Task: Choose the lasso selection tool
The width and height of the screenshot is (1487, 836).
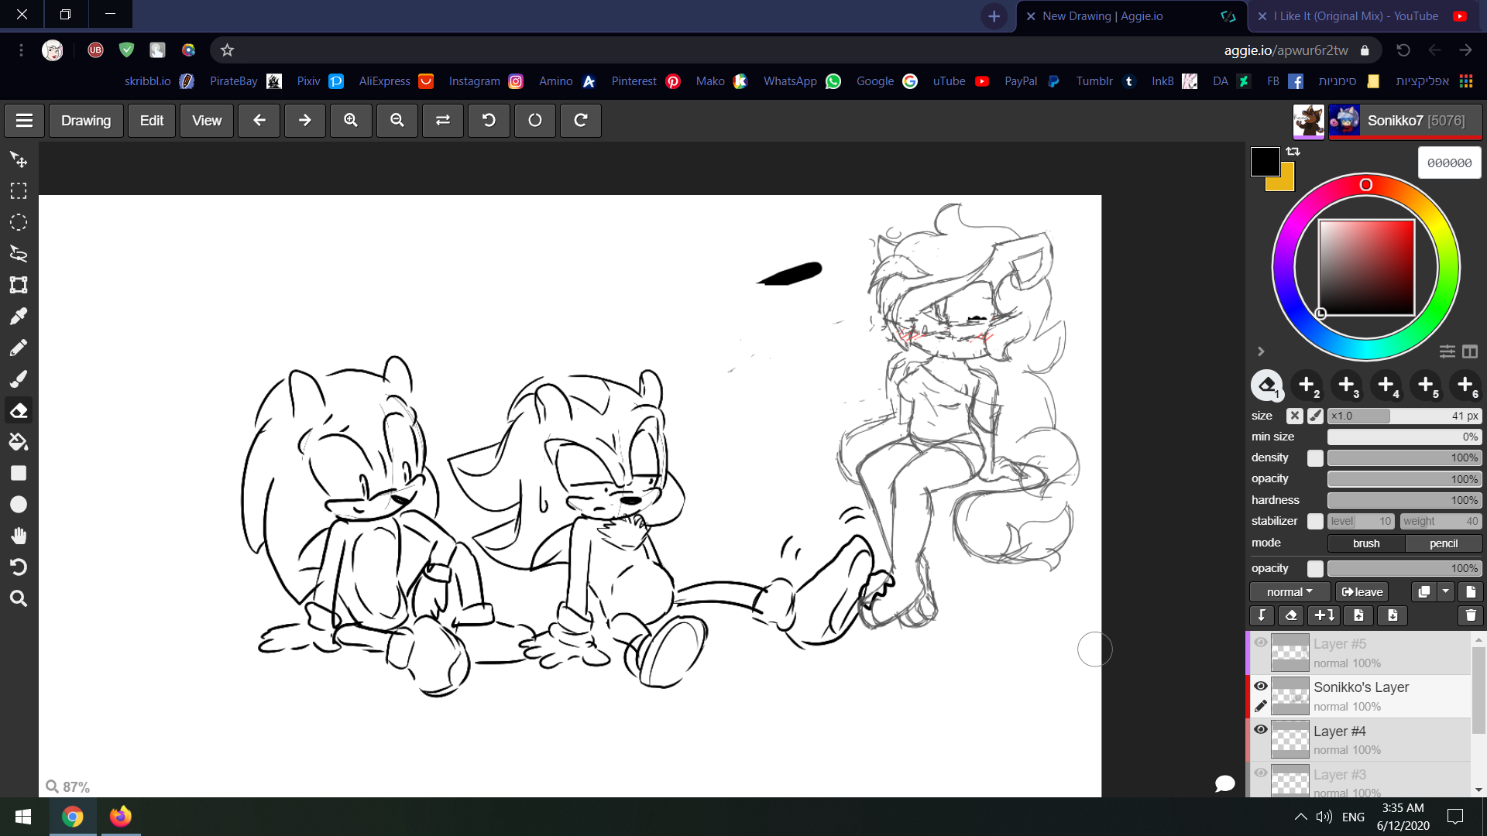Action: tap(19, 254)
